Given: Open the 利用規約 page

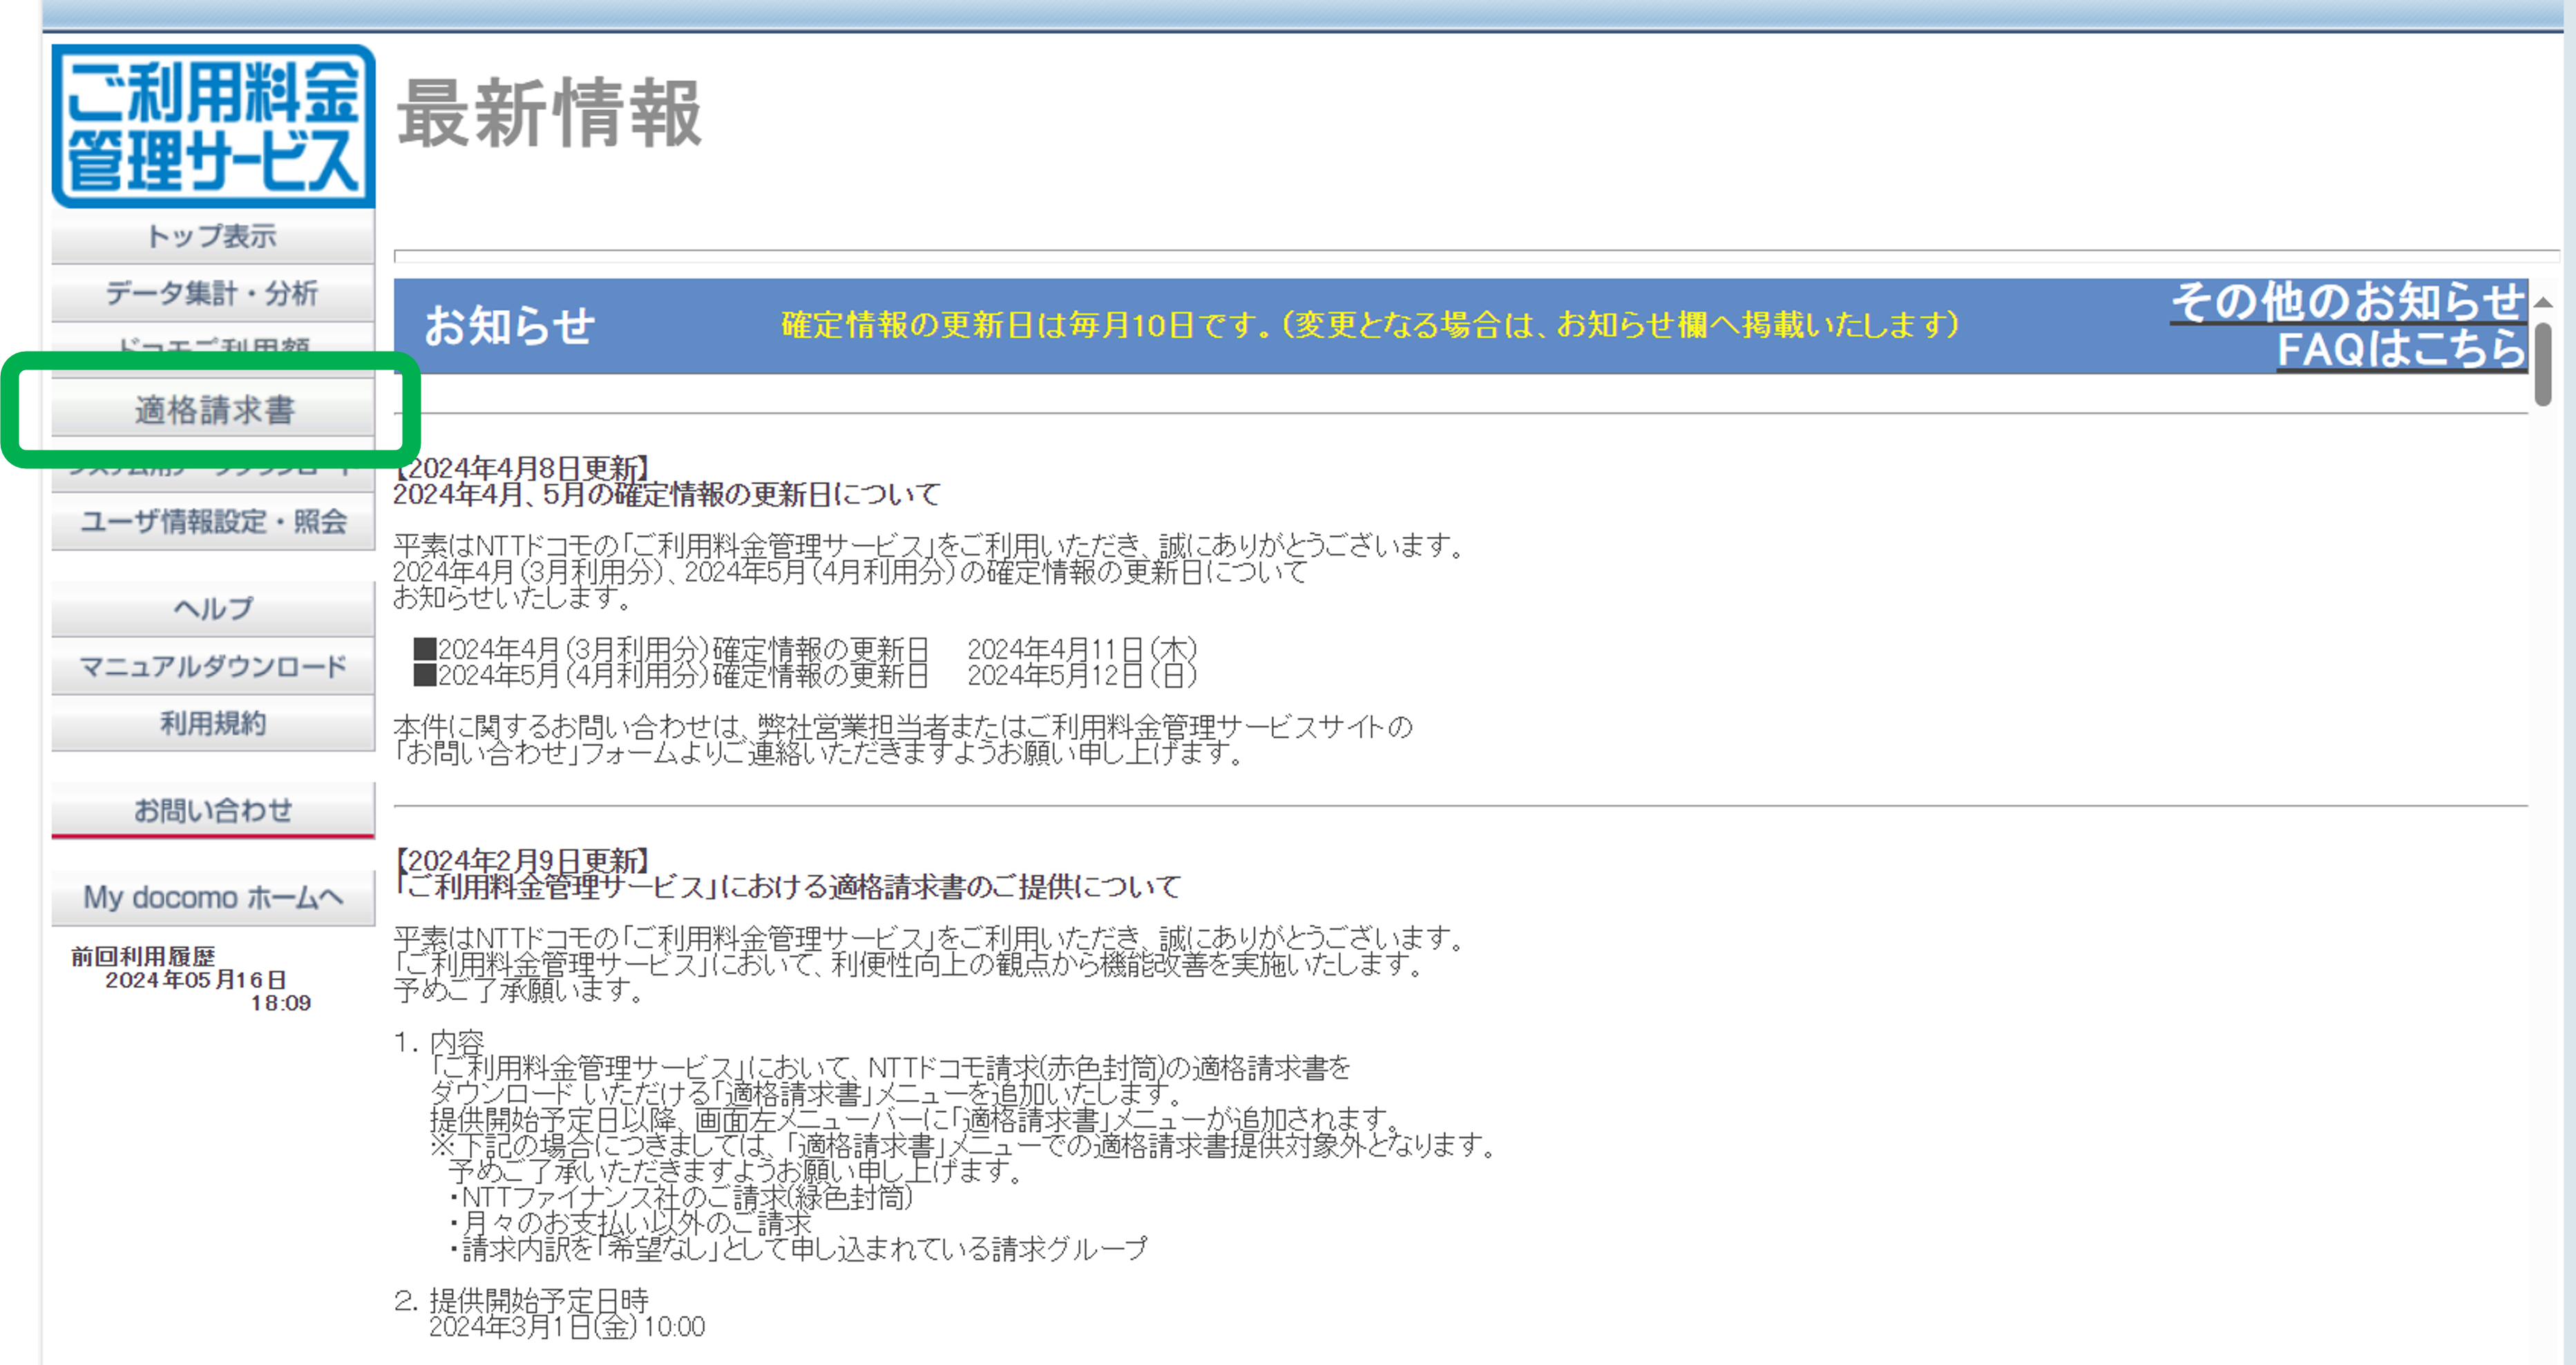Looking at the screenshot, I should 213,723.
